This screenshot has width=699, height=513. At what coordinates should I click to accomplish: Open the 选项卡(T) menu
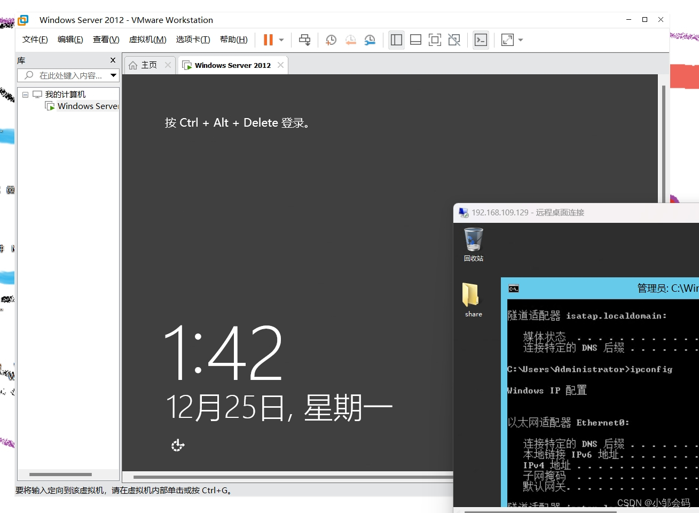193,40
